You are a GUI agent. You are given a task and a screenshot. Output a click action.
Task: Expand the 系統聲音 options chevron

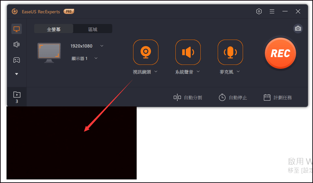[x=198, y=71]
